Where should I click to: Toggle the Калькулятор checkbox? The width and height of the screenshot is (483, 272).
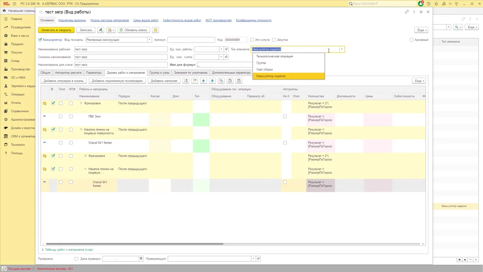(x=40, y=40)
